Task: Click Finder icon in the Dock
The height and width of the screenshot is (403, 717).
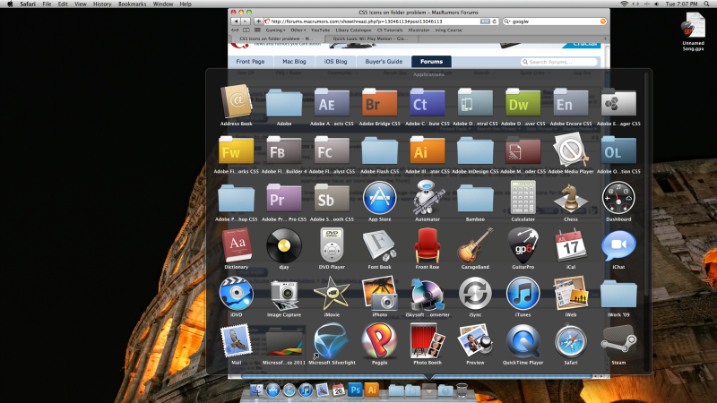Action: tap(256, 390)
